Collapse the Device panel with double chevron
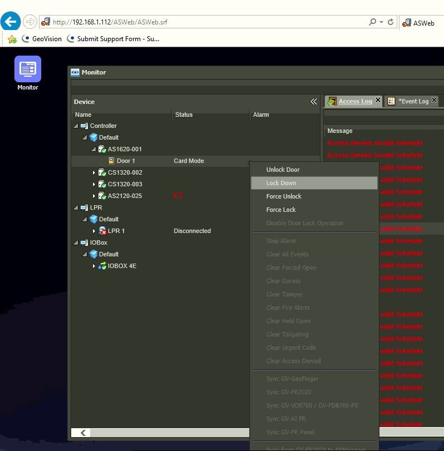This screenshot has width=444, height=451. pos(314,102)
